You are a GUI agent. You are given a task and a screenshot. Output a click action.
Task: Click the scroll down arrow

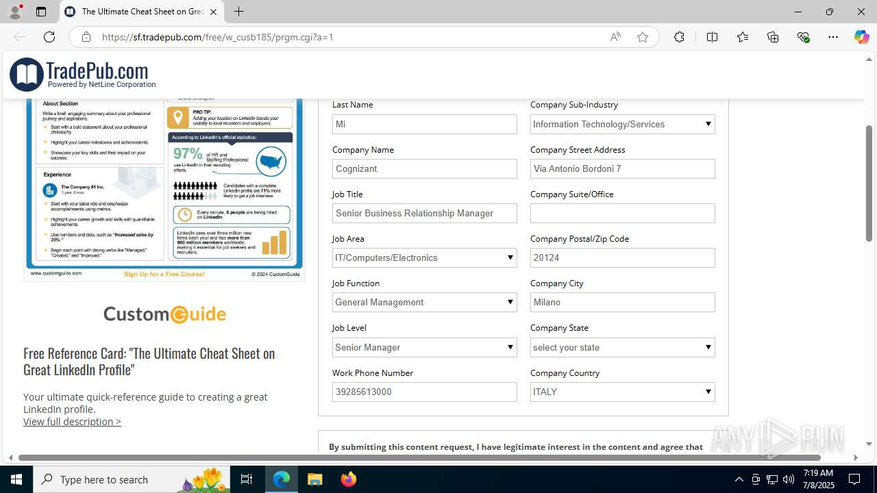pos(869,444)
